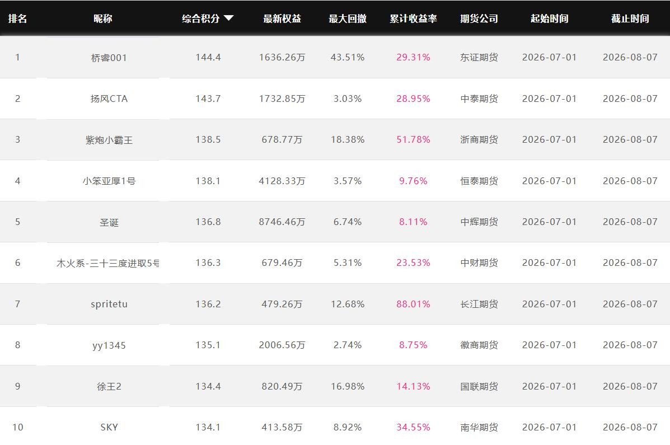Sort by 综合积分 column header

201,18
